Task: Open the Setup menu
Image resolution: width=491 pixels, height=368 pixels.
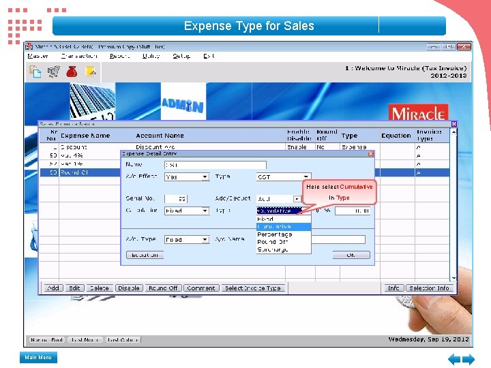Action: pyautogui.click(x=181, y=56)
